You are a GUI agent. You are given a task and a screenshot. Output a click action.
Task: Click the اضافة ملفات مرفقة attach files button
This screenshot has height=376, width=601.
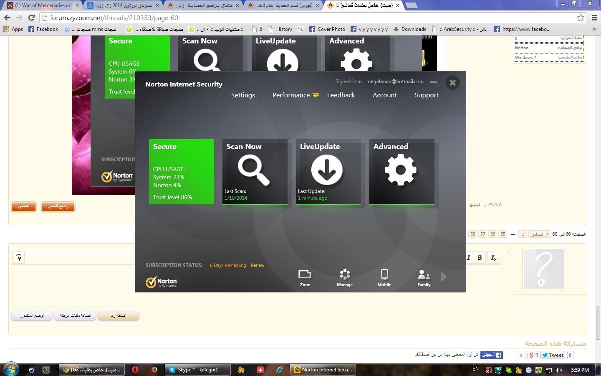[75, 315]
